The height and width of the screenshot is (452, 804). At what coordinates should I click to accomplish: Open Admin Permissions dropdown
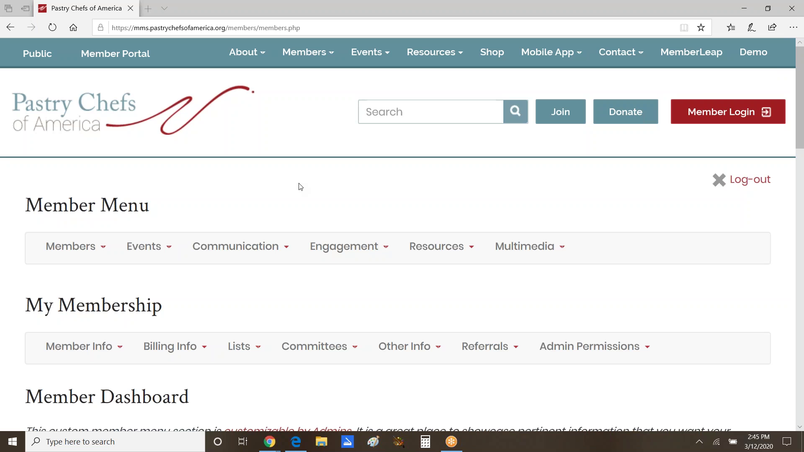(x=595, y=347)
